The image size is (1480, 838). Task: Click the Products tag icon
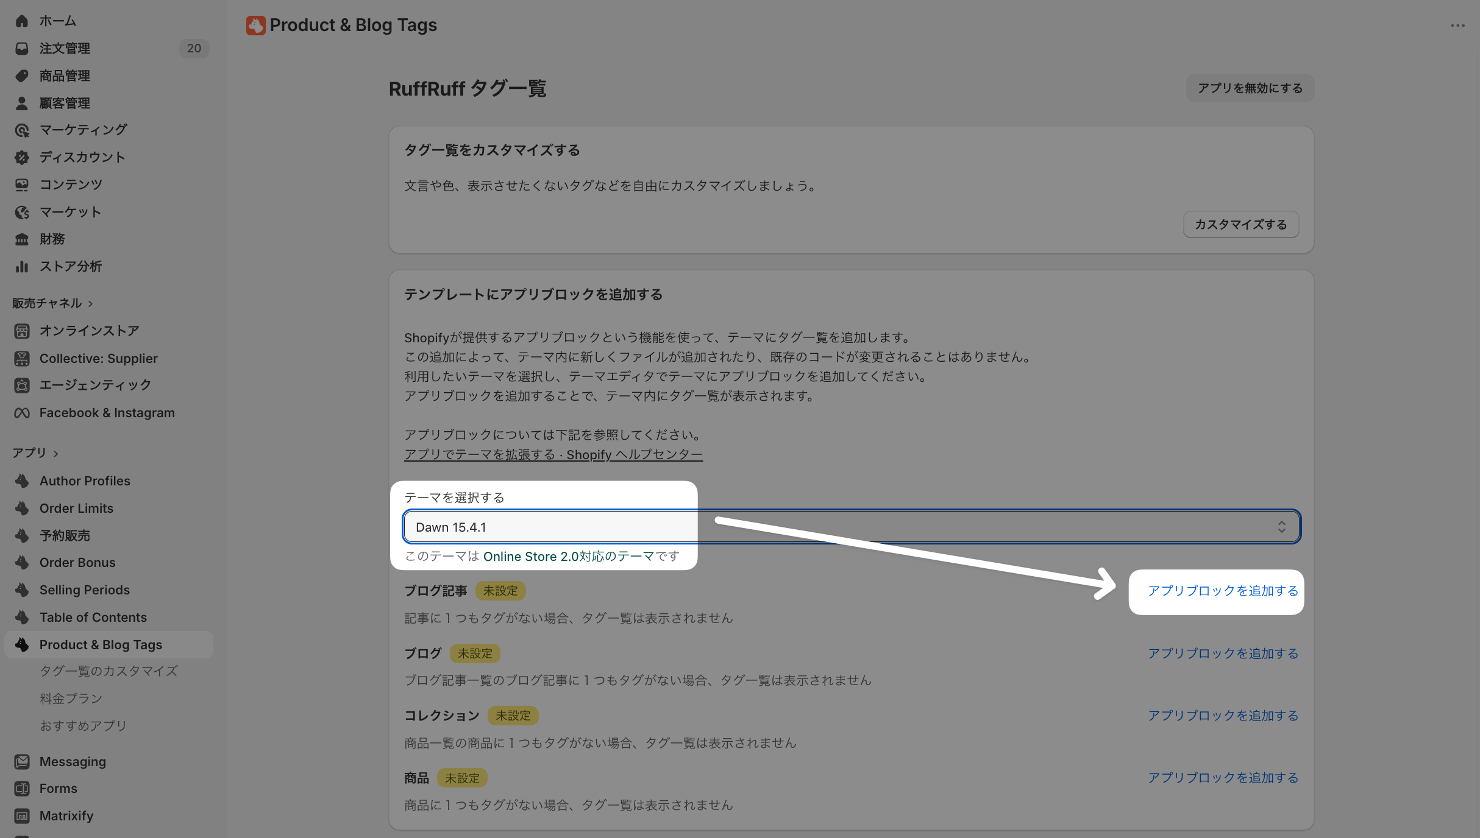click(22, 76)
